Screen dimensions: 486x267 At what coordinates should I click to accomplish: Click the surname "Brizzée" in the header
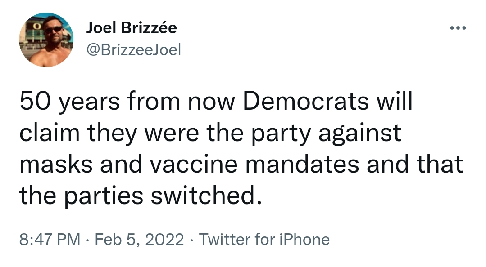pos(149,28)
